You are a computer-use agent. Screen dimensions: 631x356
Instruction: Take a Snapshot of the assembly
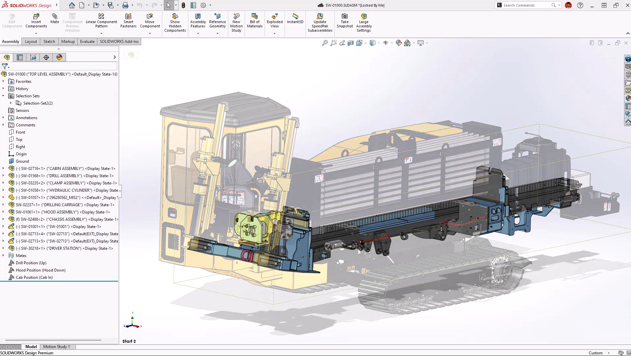click(x=344, y=20)
